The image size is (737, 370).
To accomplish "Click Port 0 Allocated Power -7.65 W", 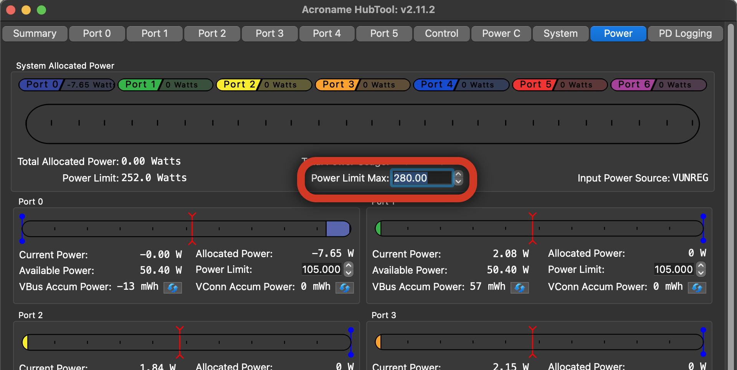I will 332,253.
